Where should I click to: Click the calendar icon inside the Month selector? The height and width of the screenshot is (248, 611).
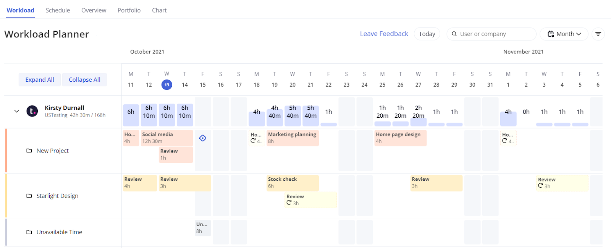click(x=551, y=34)
